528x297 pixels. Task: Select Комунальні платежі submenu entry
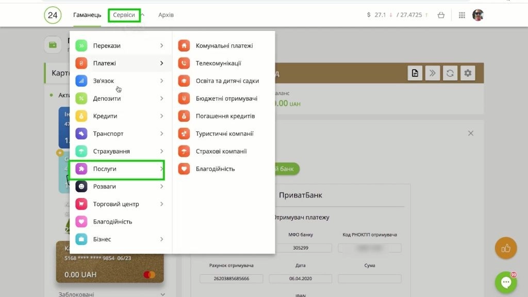click(x=224, y=45)
